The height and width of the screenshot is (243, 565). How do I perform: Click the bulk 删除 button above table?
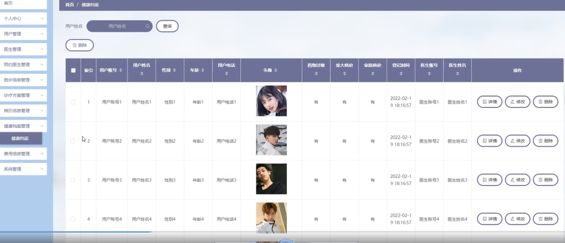(79, 45)
